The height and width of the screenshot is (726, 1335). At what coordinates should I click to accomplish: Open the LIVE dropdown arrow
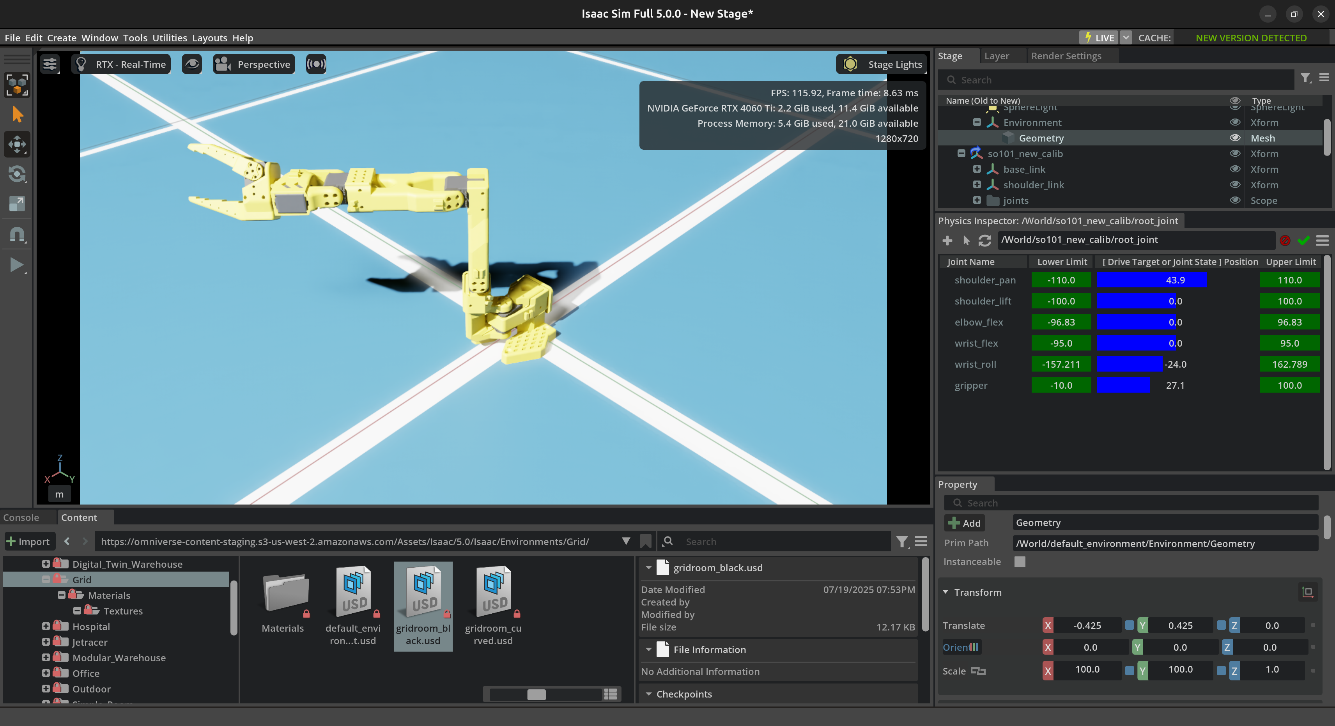tap(1126, 38)
